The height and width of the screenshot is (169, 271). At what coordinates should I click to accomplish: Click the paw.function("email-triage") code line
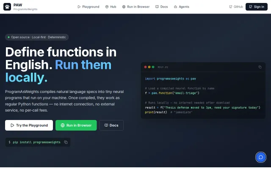(172, 93)
